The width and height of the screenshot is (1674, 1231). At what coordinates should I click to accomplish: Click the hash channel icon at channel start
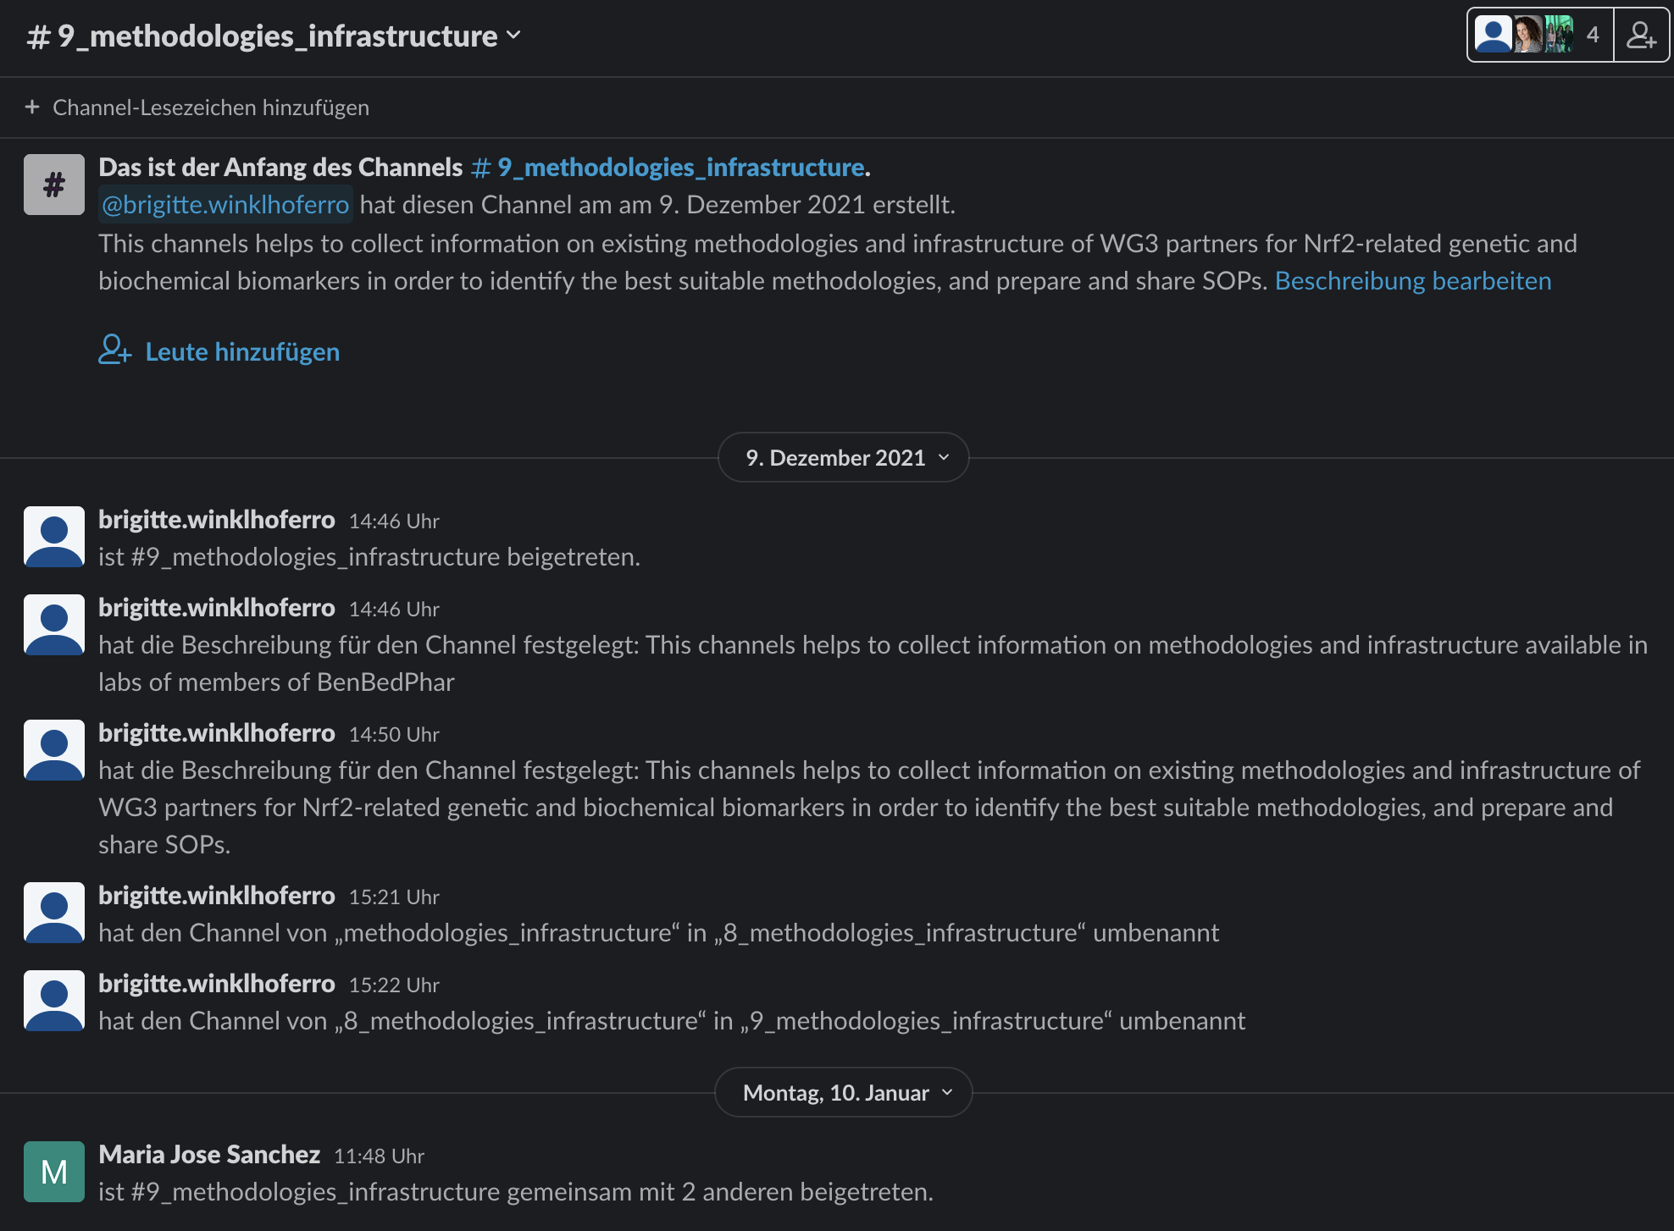pos(54,185)
